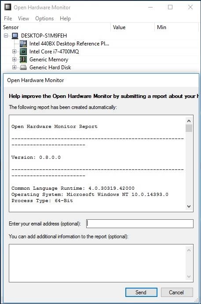
Task: Open the Help menu
Action: click(66, 19)
